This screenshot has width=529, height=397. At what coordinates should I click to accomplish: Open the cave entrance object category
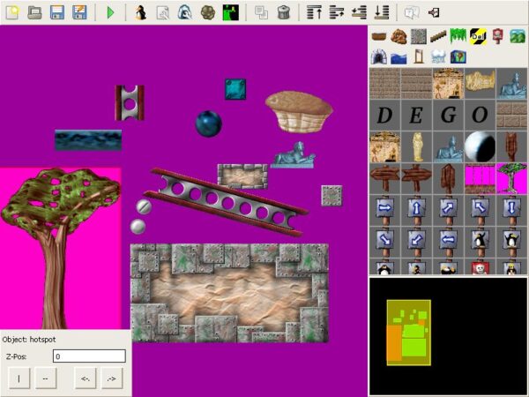[379, 56]
